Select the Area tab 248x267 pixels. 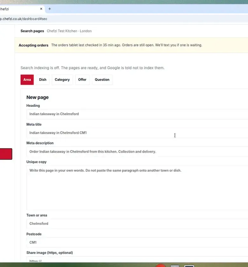27,79
